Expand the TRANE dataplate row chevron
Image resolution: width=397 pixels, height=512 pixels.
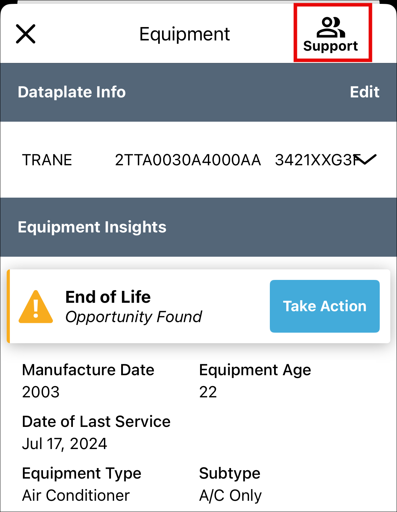pyautogui.click(x=367, y=160)
